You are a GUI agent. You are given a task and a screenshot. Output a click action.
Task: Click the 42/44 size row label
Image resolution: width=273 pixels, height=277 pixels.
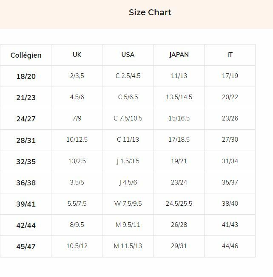[26, 225]
